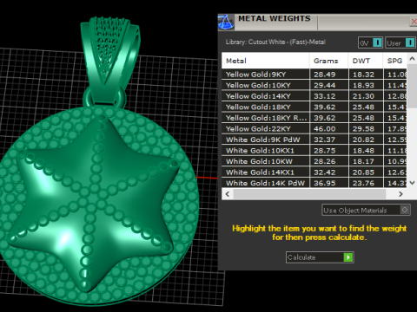Viewport: 417px width, 312px height.
Task: Select the Yellow Gold:22KY row
Action: pyautogui.click(x=314, y=129)
